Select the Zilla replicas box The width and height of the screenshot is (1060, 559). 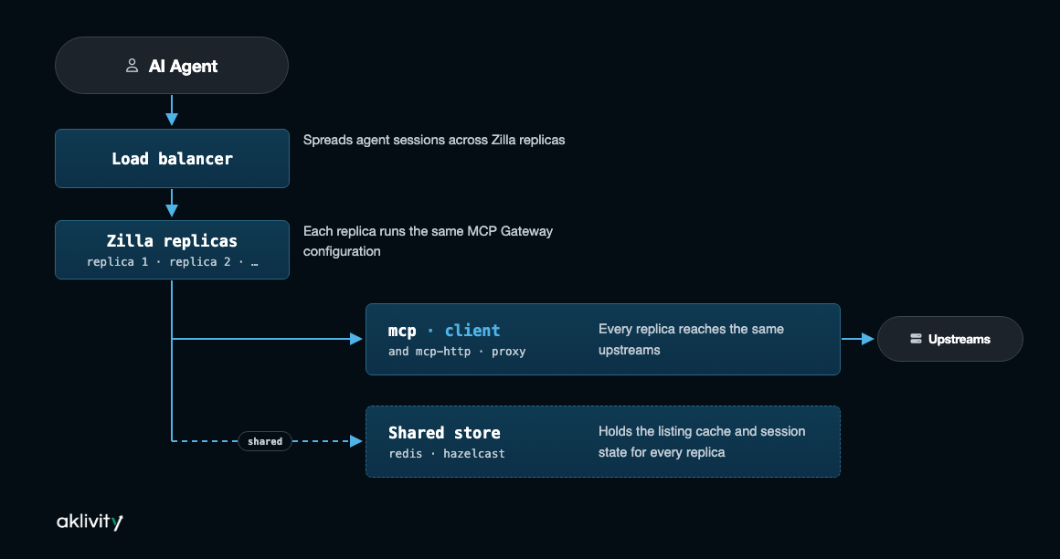point(173,249)
